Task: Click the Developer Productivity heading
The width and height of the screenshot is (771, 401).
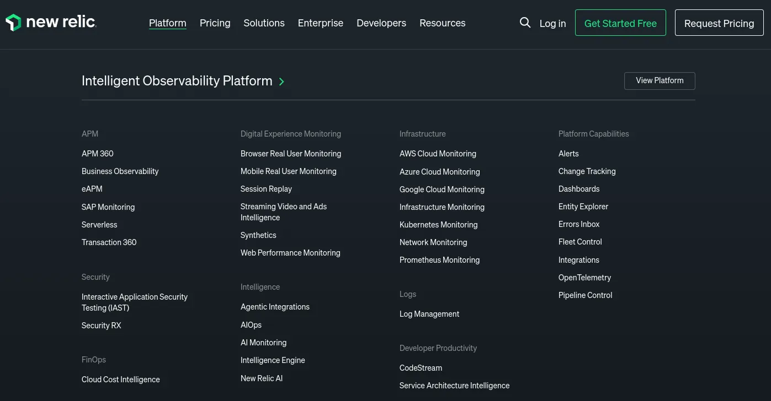Action: [x=438, y=348]
